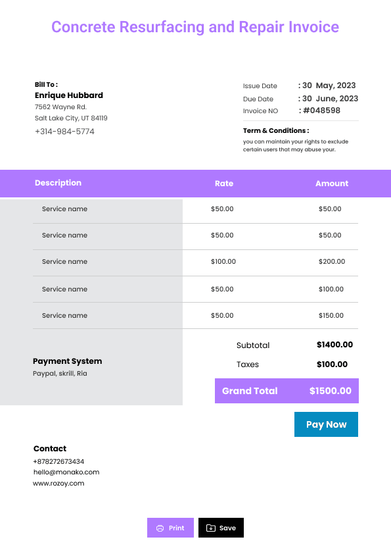
Task: Select the Rate column header
Action: point(224,184)
